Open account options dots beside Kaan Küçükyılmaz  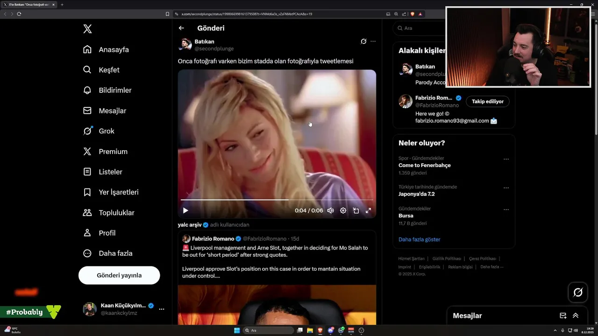click(x=162, y=309)
